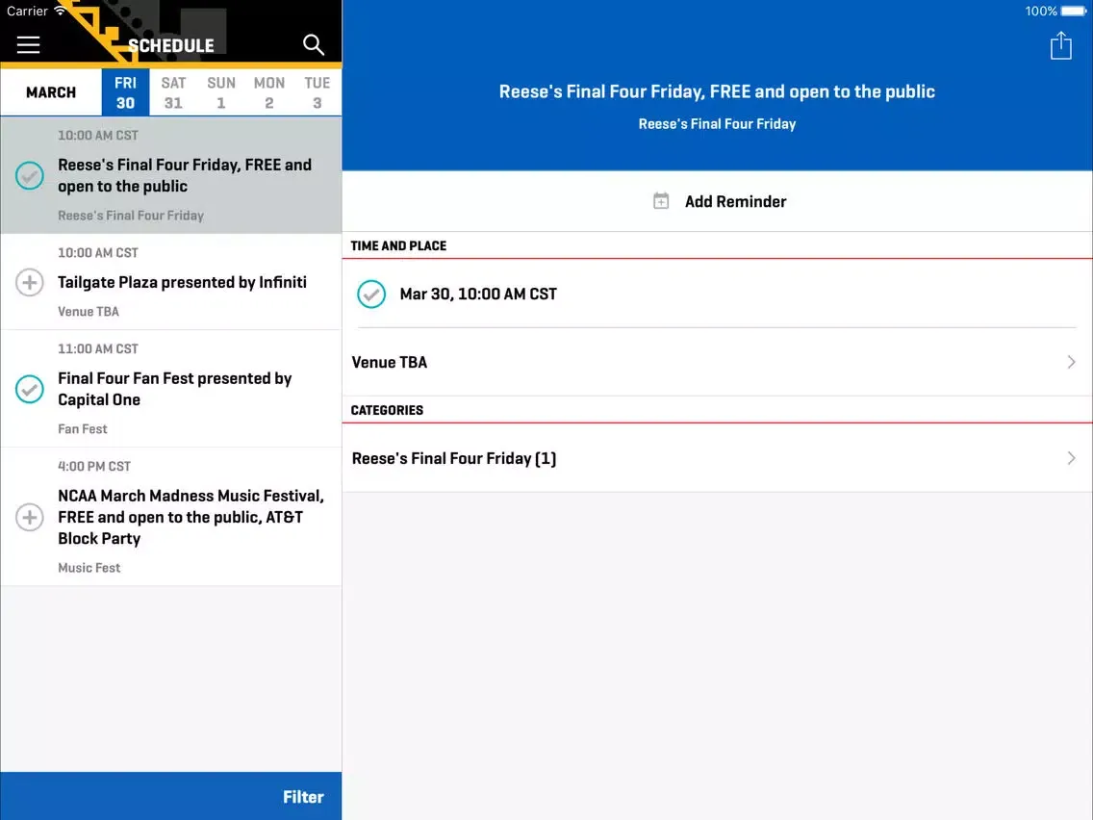Image resolution: width=1093 pixels, height=820 pixels.
Task: Open NCAA March Madness Music Festival details
Action: 171,517
